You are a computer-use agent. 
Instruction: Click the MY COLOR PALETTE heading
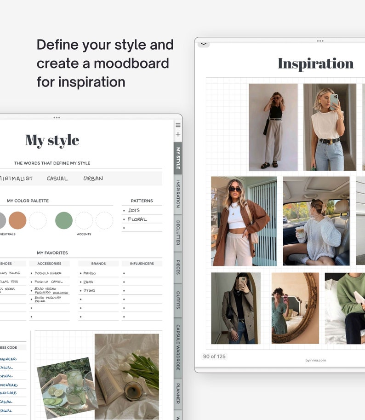28,201
